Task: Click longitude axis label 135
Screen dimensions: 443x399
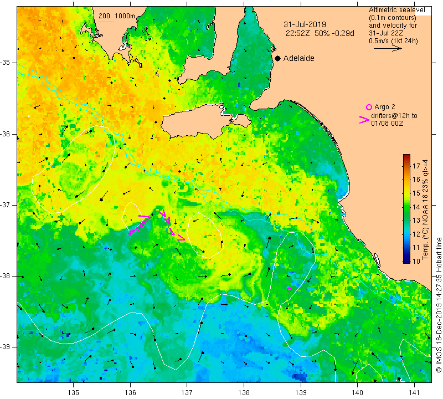Action: pos(74,393)
